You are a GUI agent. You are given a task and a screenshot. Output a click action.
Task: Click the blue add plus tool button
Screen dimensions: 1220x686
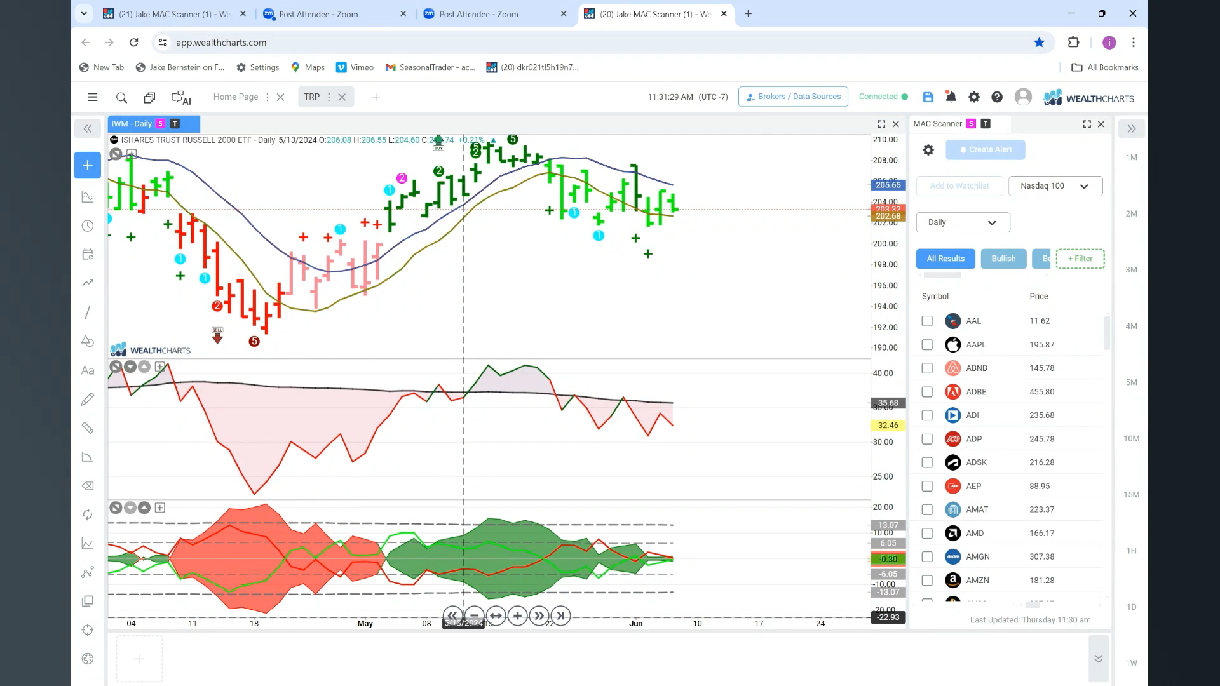pos(88,165)
